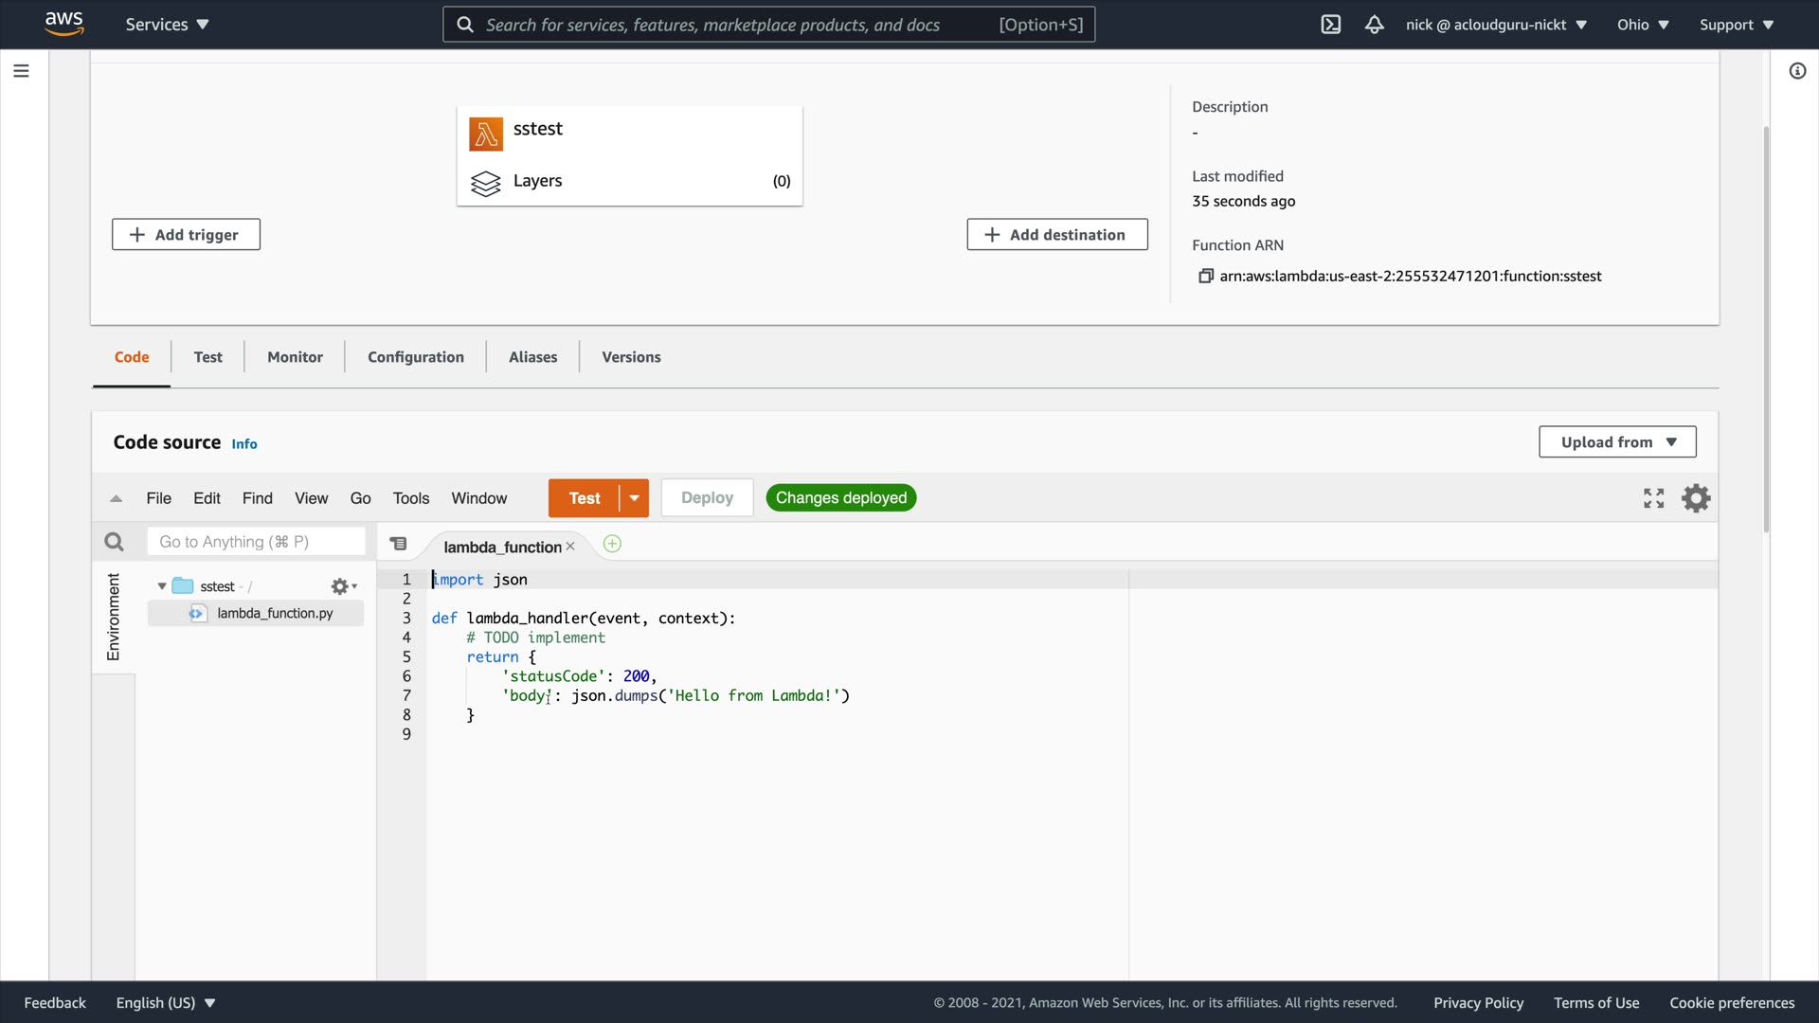1819x1023 pixels.
Task: Open the Tools menu in editor
Action: click(410, 498)
